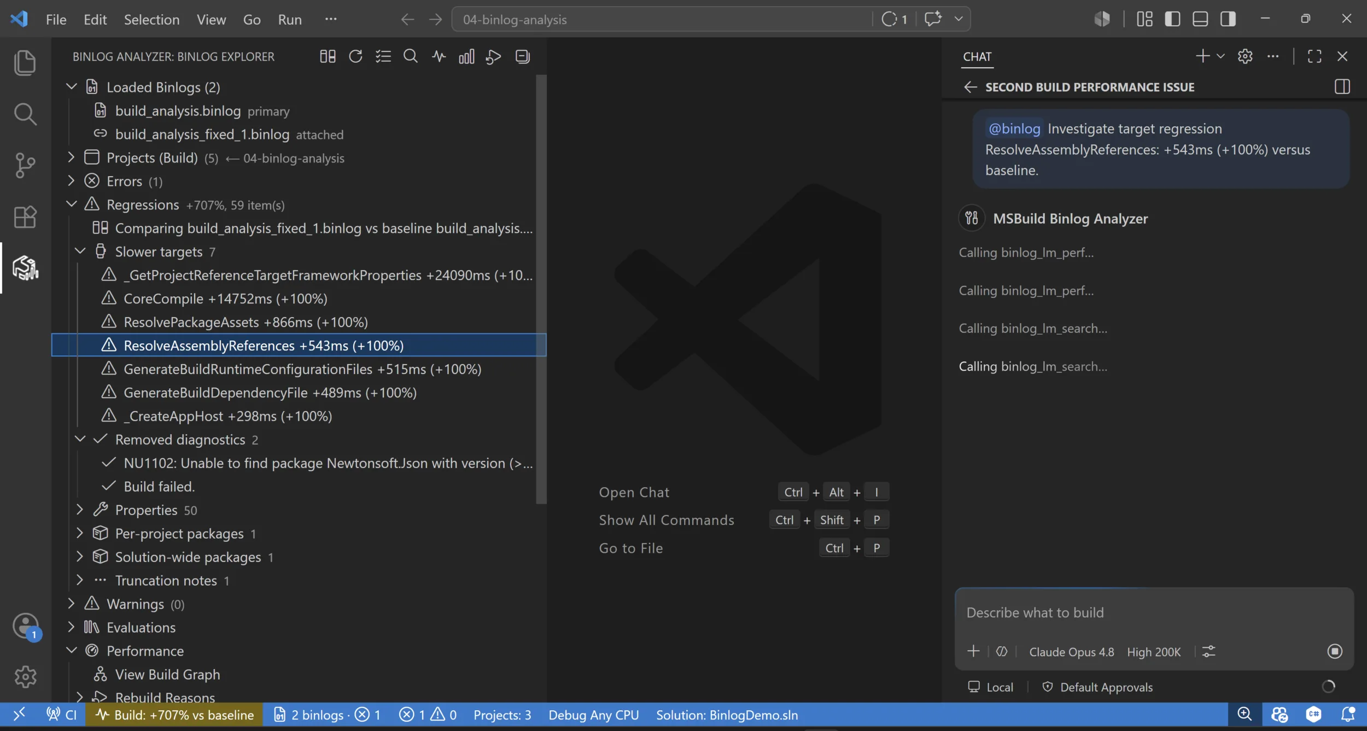Click Local session target button

coord(990,687)
